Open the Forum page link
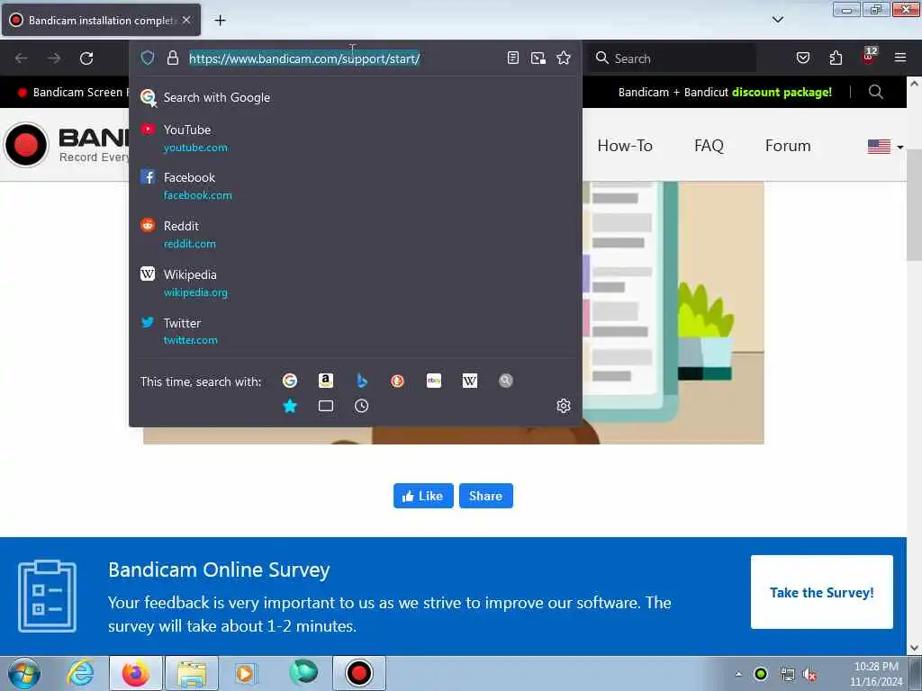The width and height of the screenshot is (922, 691). (787, 146)
